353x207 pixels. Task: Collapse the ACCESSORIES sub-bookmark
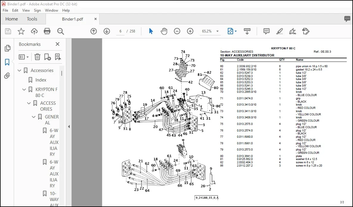pos(29,103)
